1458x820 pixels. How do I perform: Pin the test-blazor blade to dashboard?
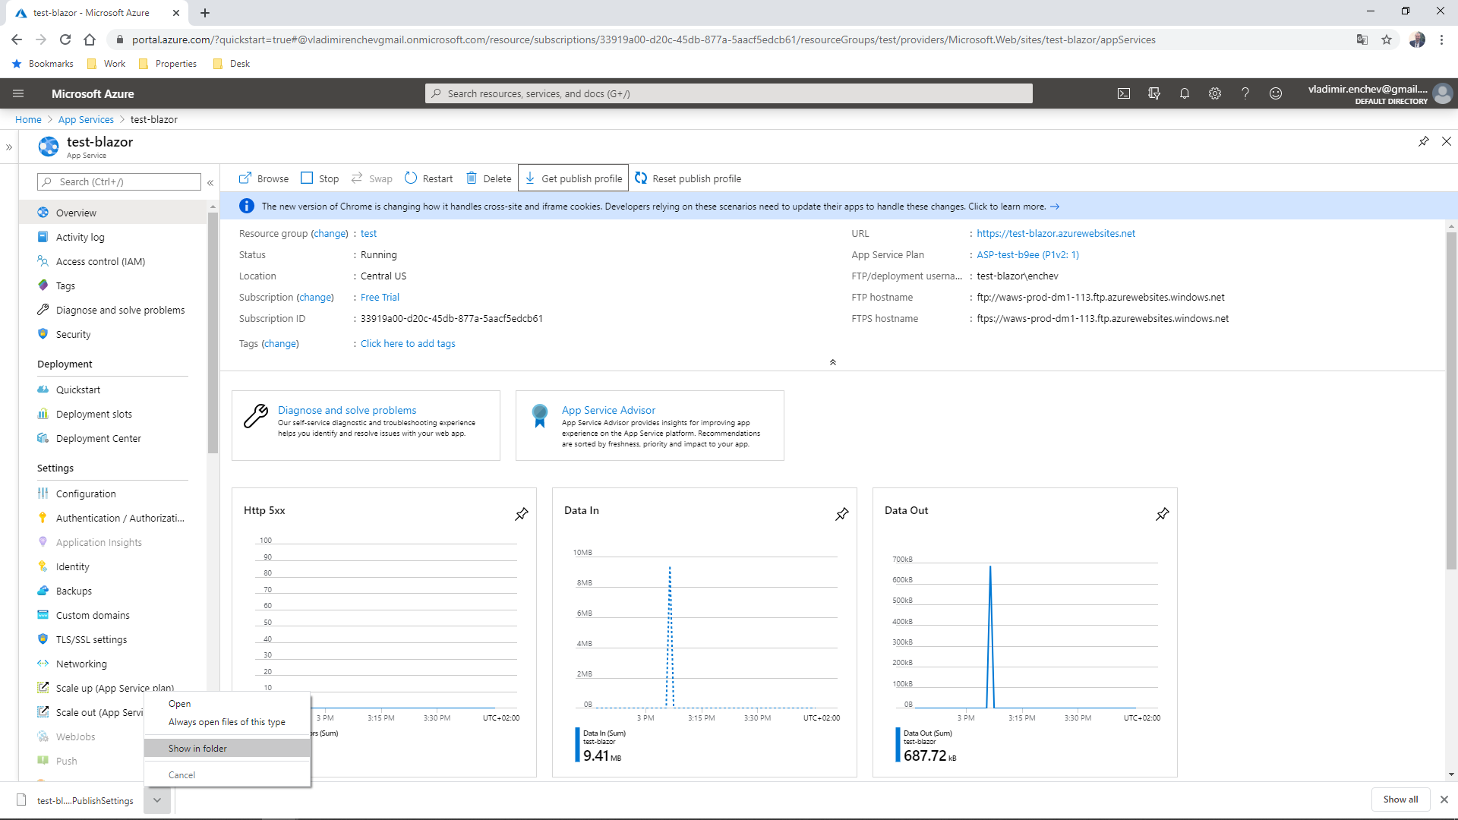coord(1424,141)
